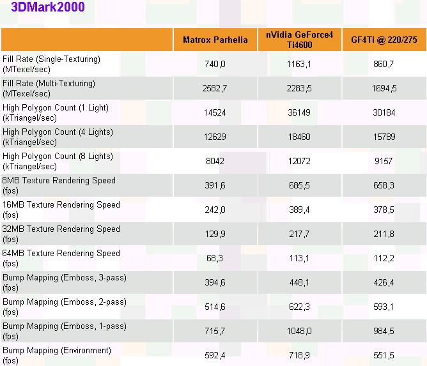Select the value 14524

pos(215,112)
